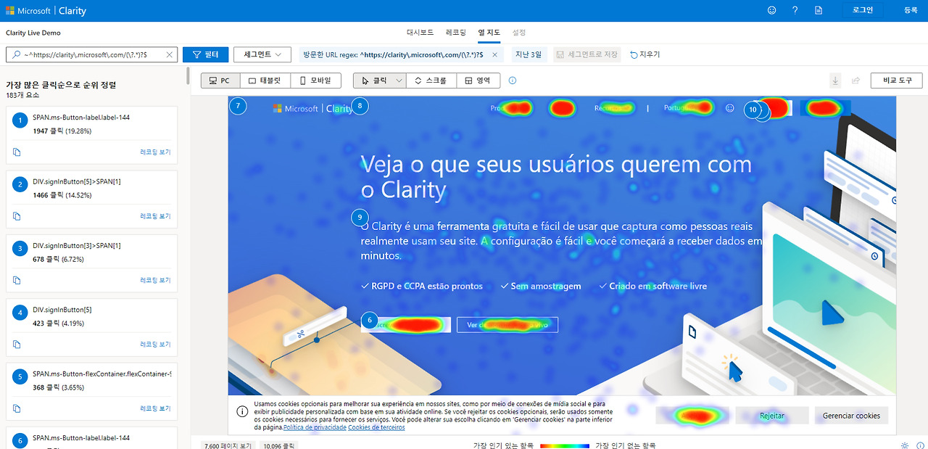This screenshot has width=928, height=449.
Task: Click heatmap marker number 7
Action: [x=238, y=106]
